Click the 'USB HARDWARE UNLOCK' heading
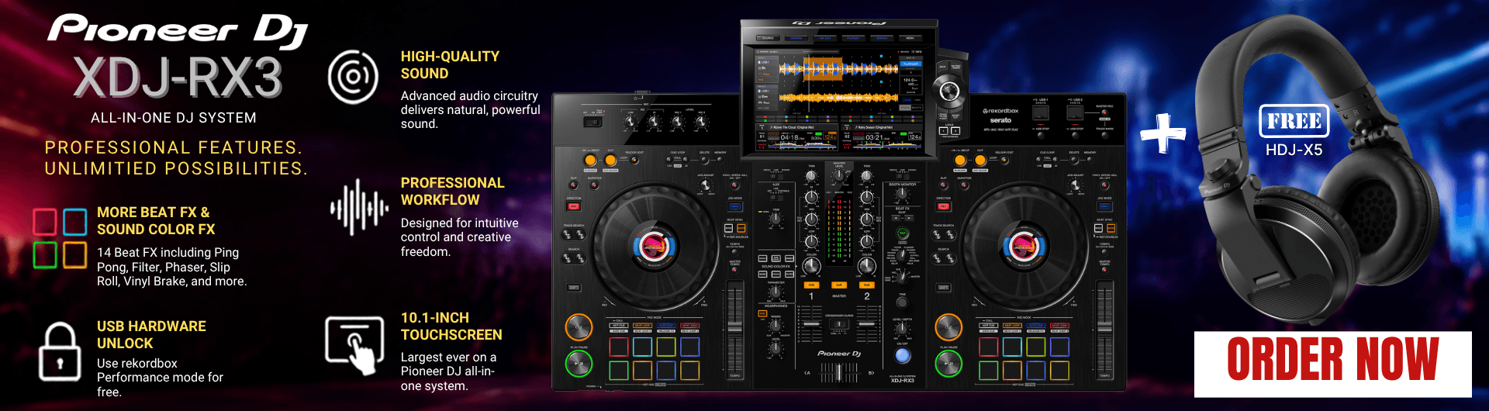This screenshot has height=411, width=1489. pos(151,335)
